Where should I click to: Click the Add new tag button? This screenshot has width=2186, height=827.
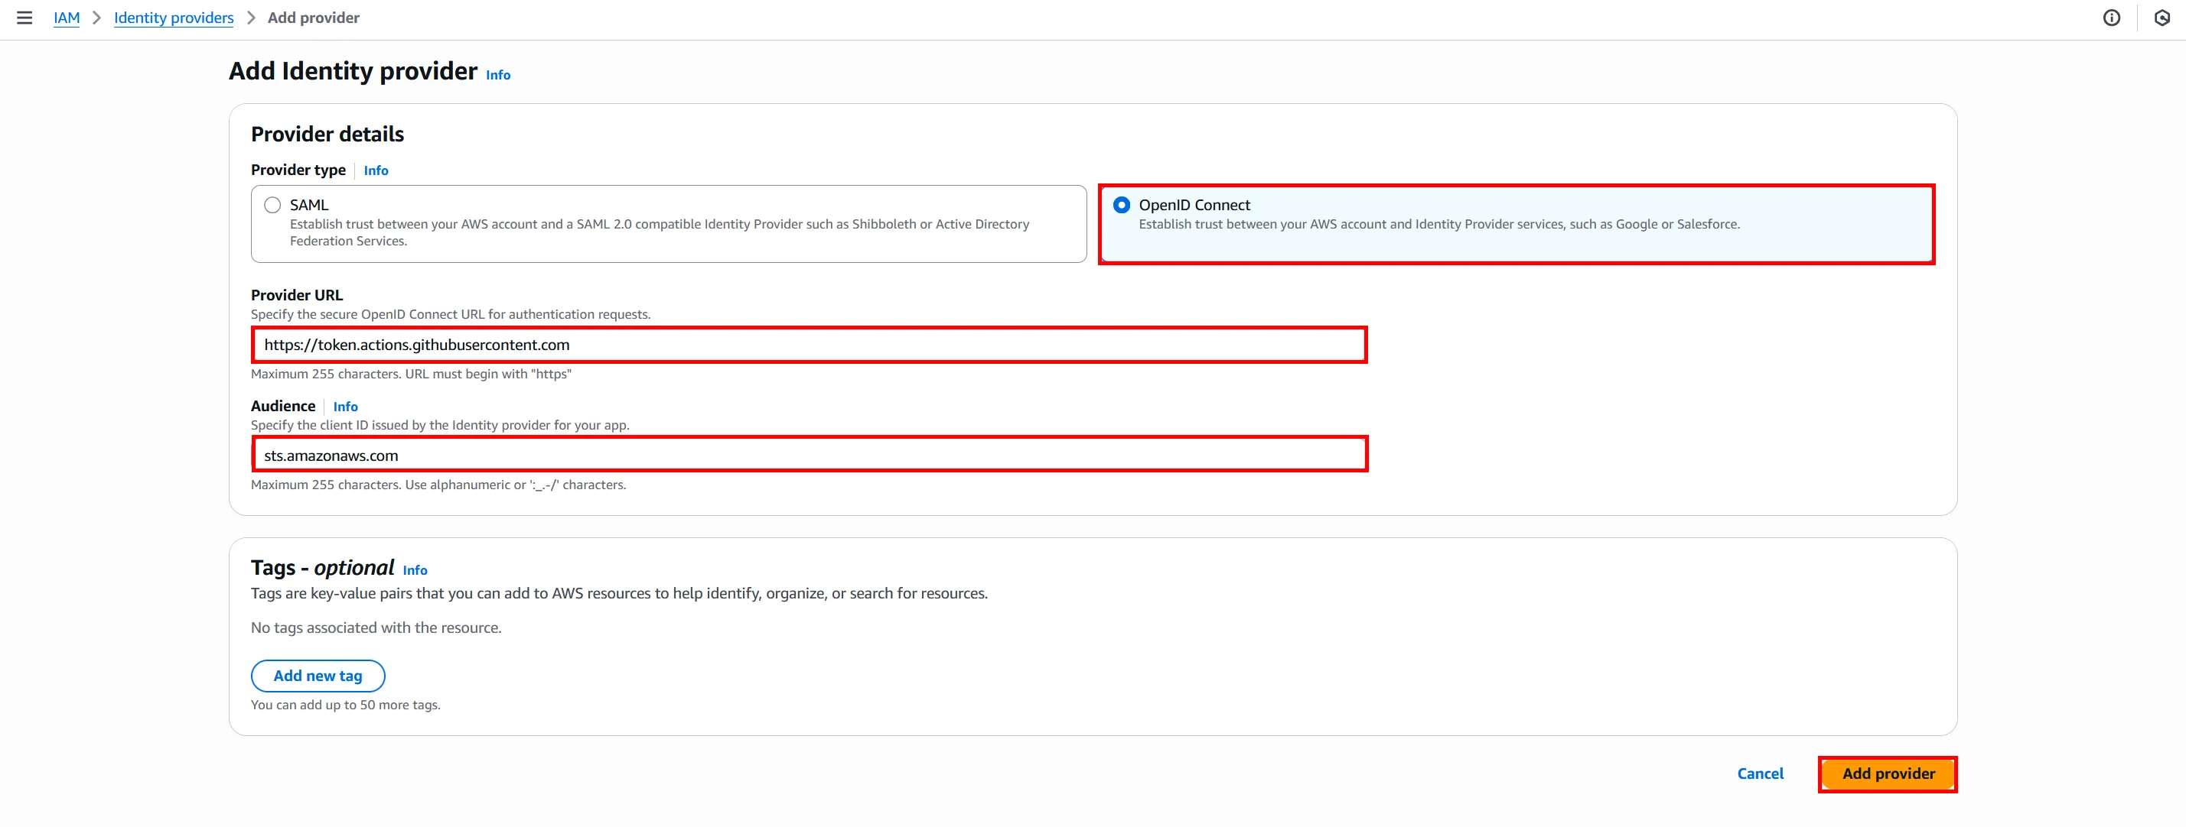pos(318,676)
